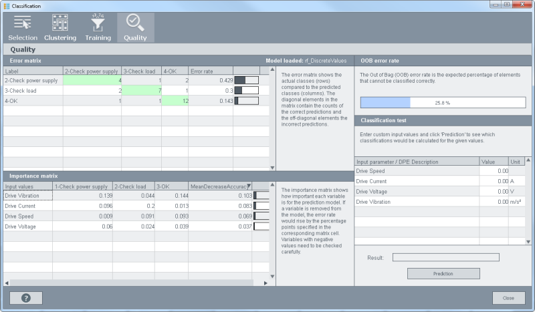This screenshot has width=535, height=312.
Task: Click the help question mark button
Action: point(26,298)
